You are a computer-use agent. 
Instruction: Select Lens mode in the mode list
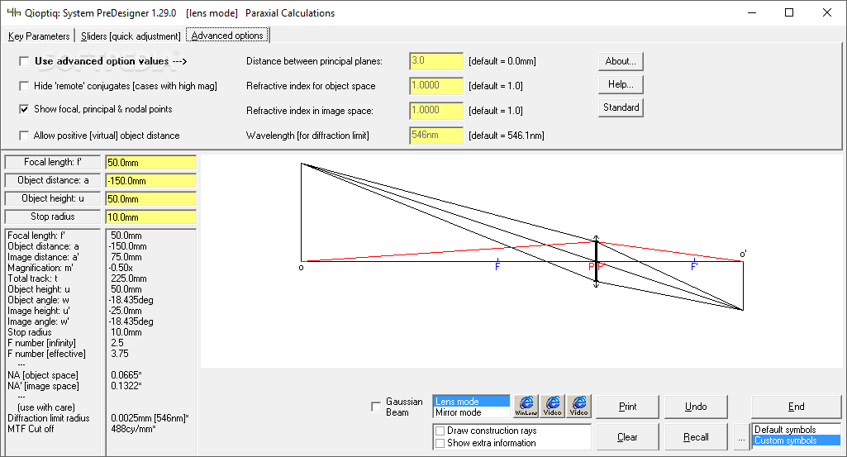(x=472, y=402)
